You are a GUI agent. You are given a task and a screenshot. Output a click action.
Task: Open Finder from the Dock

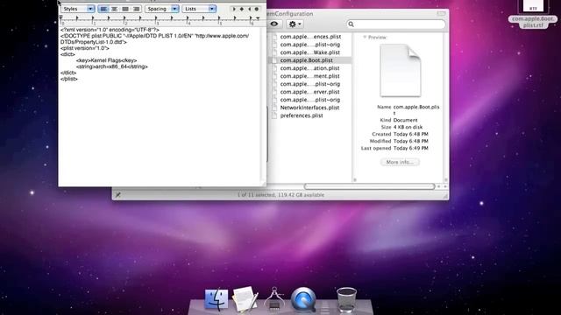coord(217,299)
